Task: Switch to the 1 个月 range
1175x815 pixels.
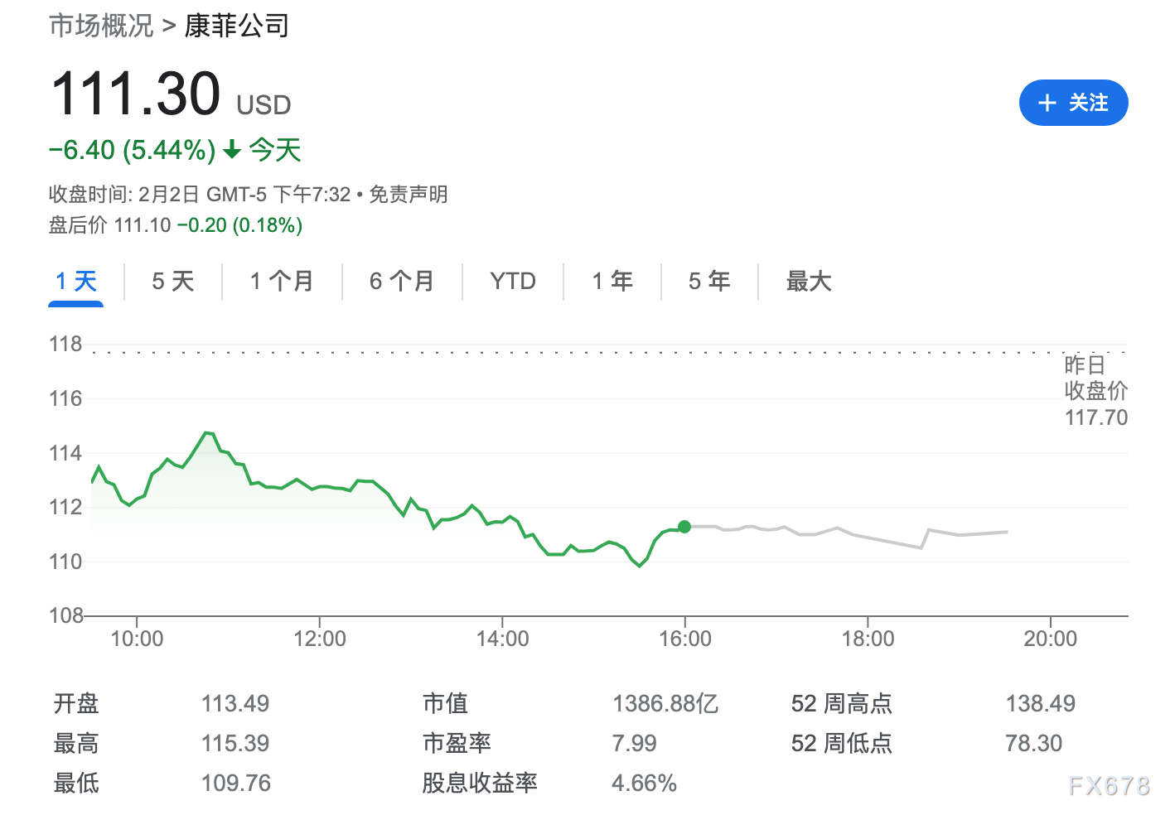Action: click(282, 282)
